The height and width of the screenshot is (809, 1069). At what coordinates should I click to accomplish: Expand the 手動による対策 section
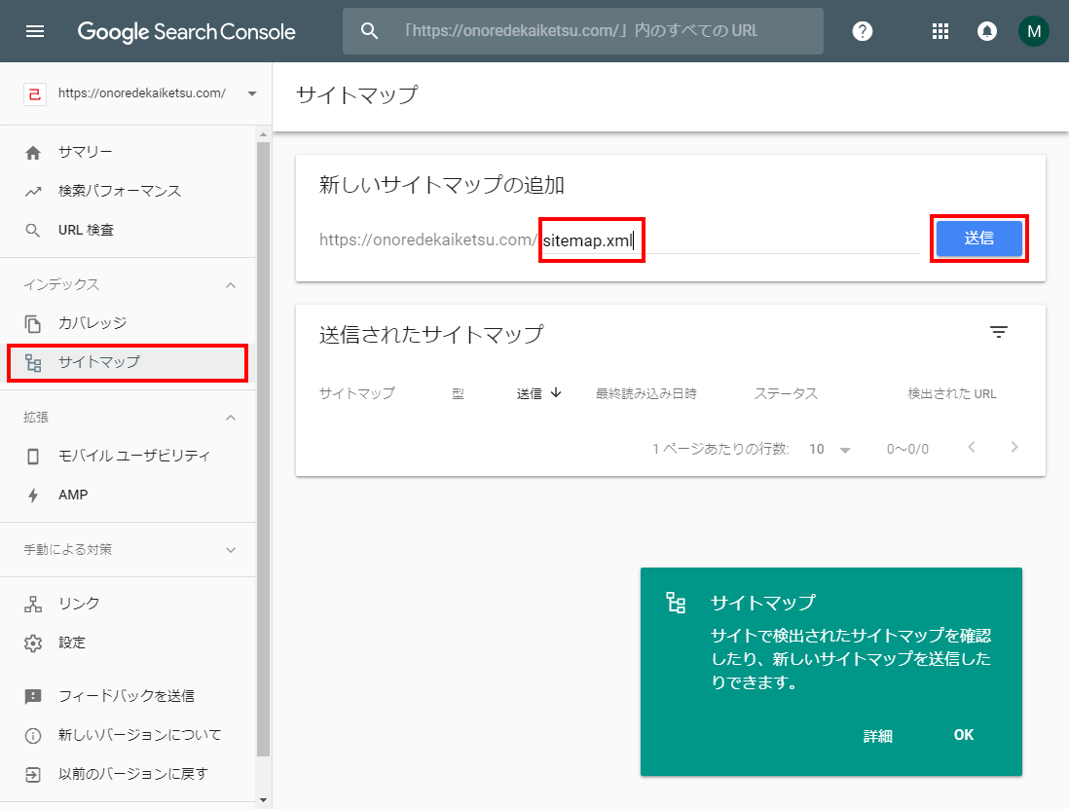[x=231, y=550]
